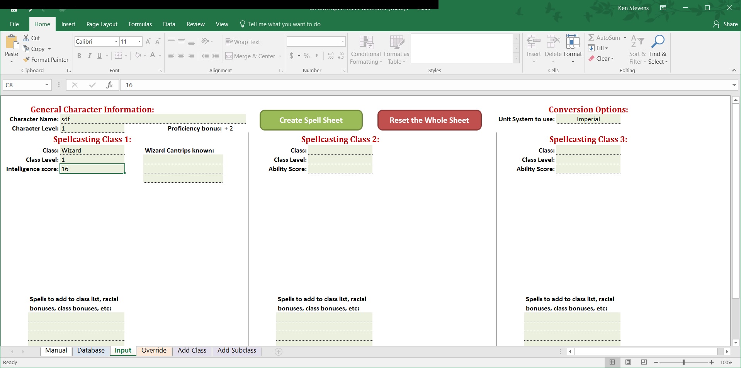Open the Name Box dropdown arrow
Viewport: 741px width, 368px height.
47,85
